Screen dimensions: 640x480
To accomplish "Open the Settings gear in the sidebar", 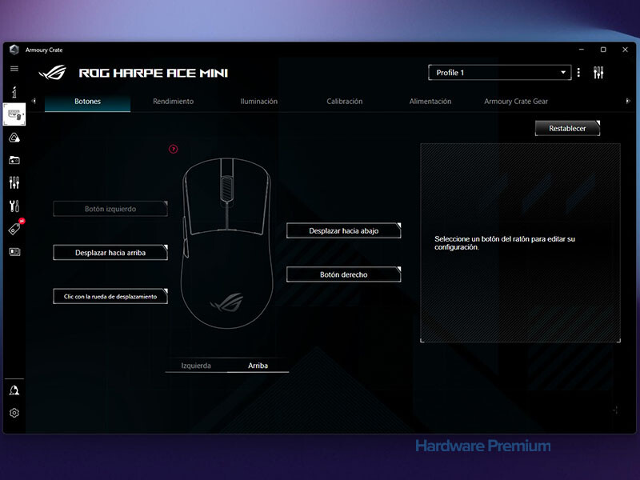I will (14, 413).
